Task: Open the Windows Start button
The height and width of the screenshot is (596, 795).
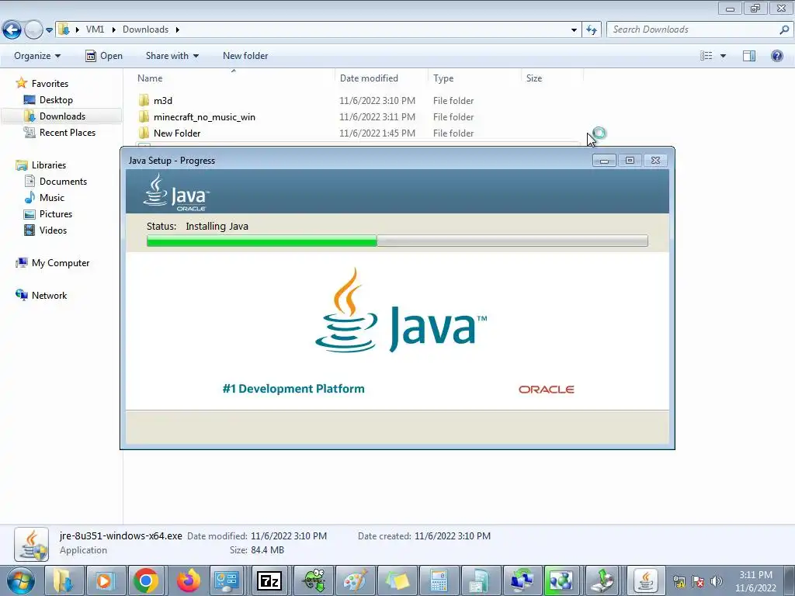Action: point(19,580)
